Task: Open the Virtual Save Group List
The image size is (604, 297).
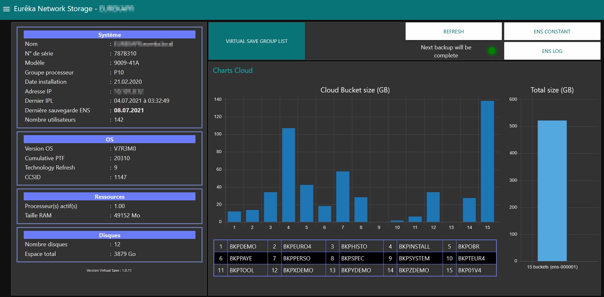Action: (257, 41)
